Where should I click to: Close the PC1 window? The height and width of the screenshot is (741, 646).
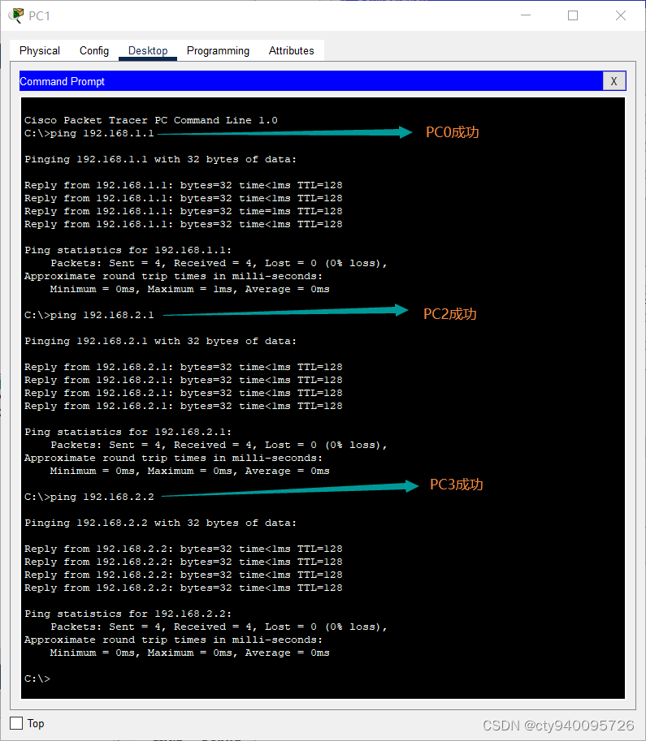point(621,15)
